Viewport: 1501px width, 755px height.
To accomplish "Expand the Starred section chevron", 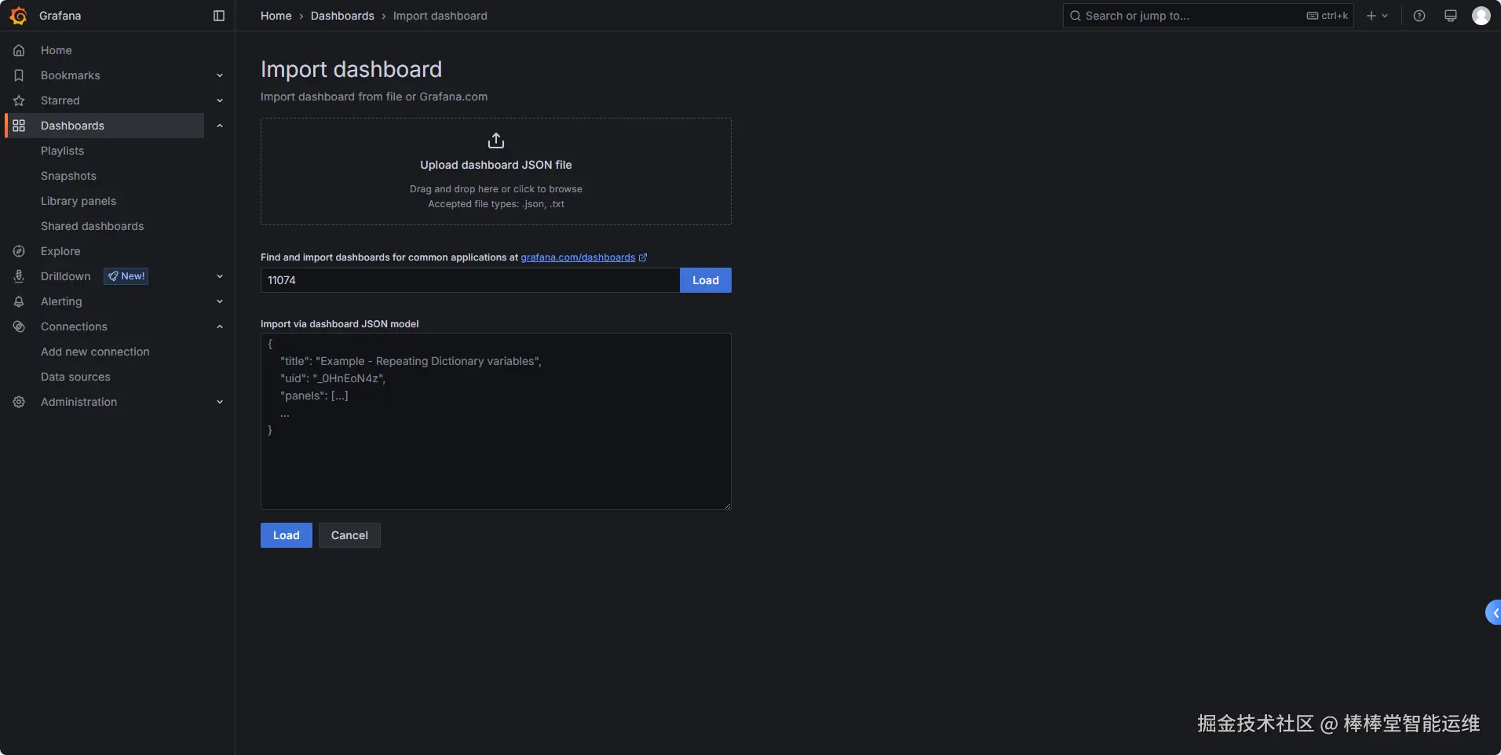I will coord(220,100).
